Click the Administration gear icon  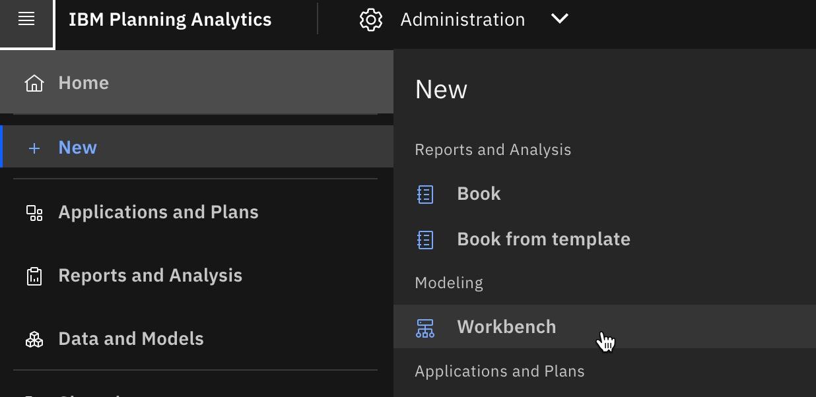click(x=371, y=20)
